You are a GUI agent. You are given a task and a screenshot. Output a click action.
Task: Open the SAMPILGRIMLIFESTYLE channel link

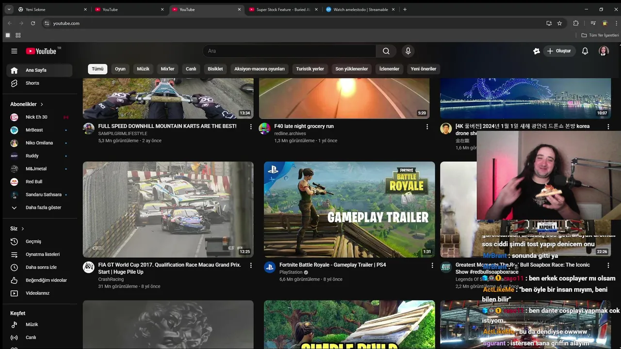(x=123, y=133)
